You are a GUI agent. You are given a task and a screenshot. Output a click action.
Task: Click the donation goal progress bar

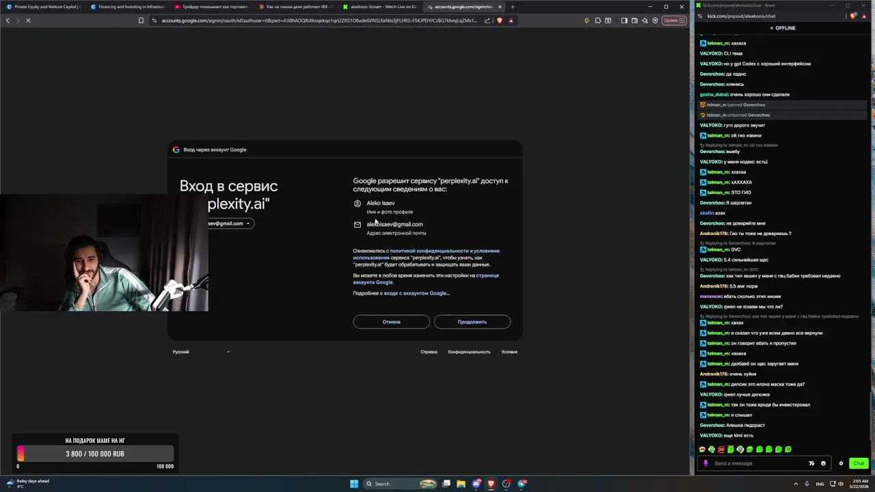95,454
